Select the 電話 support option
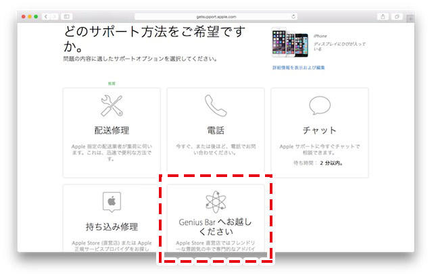Screen dimensions: 432x277 click(x=216, y=133)
